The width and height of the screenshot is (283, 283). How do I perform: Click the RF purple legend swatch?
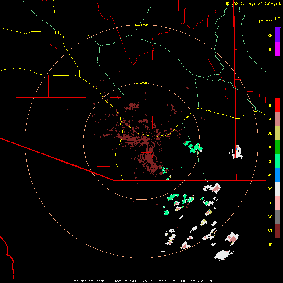point(278,35)
